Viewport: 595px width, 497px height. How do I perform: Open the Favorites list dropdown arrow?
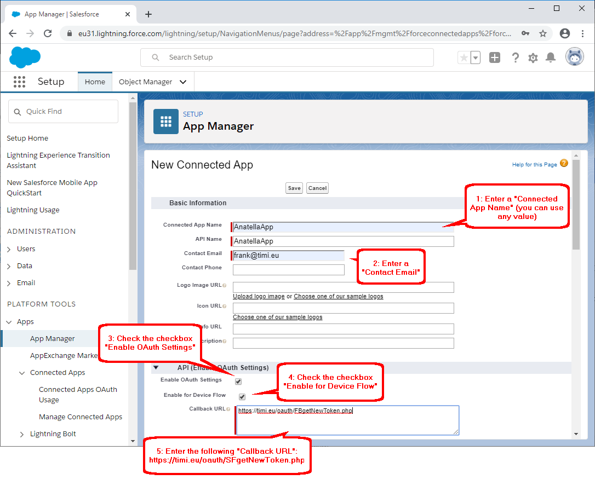point(475,57)
